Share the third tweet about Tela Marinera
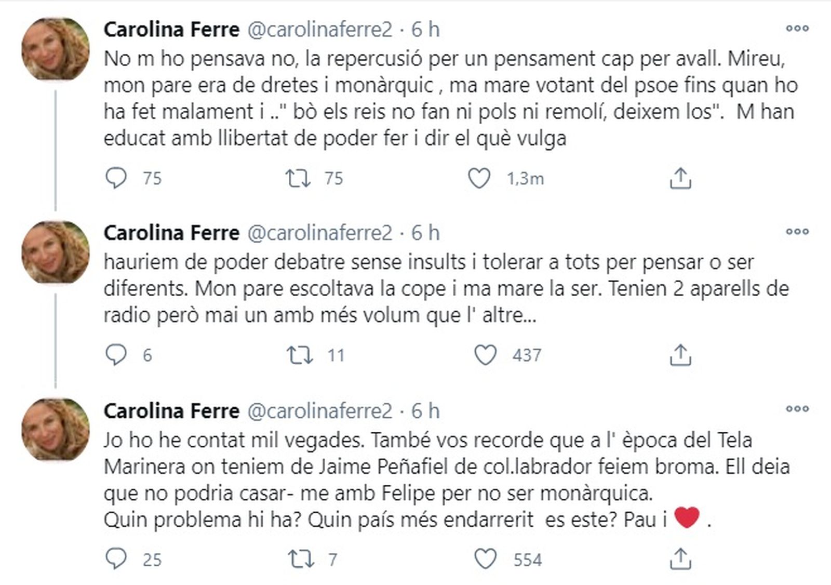The image size is (831, 585). pyautogui.click(x=680, y=559)
